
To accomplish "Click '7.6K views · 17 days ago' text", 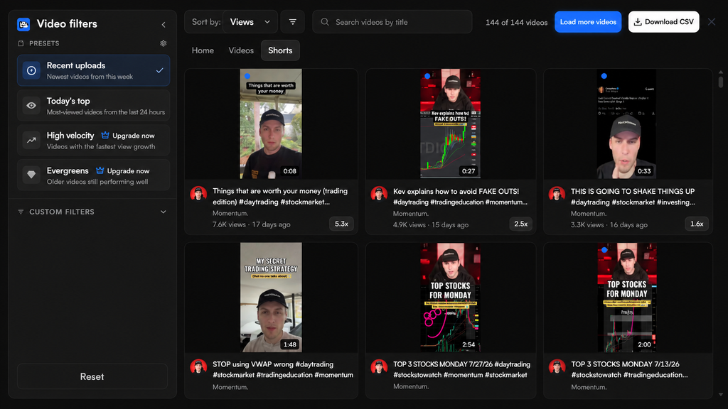I will pyautogui.click(x=251, y=224).
